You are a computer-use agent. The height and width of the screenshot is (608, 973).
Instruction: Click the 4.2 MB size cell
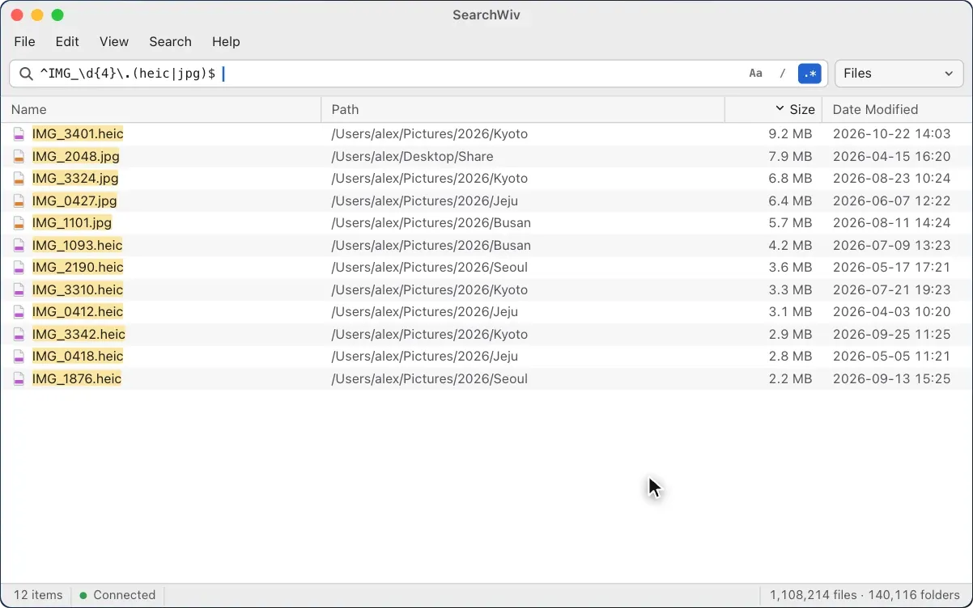point(790,246)
